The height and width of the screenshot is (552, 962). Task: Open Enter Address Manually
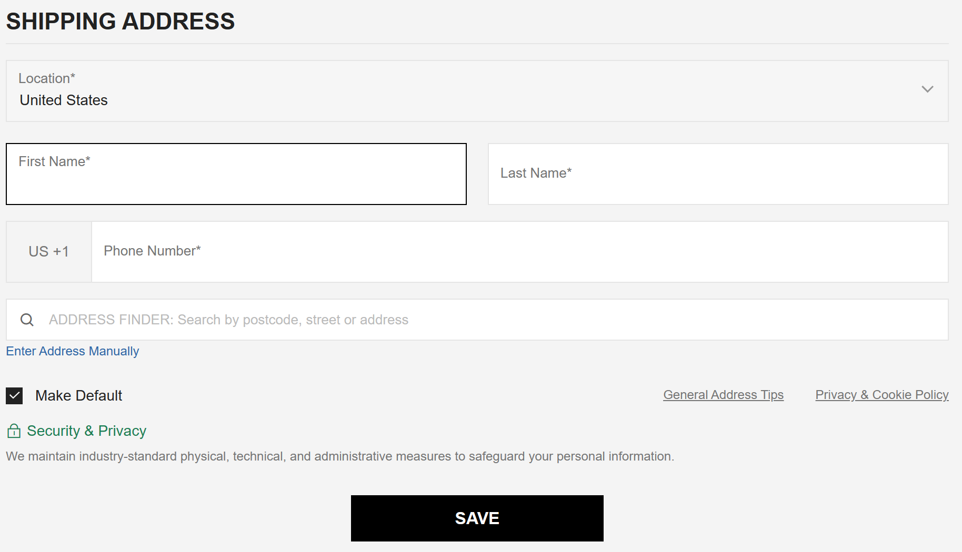(x=72, y=351)
